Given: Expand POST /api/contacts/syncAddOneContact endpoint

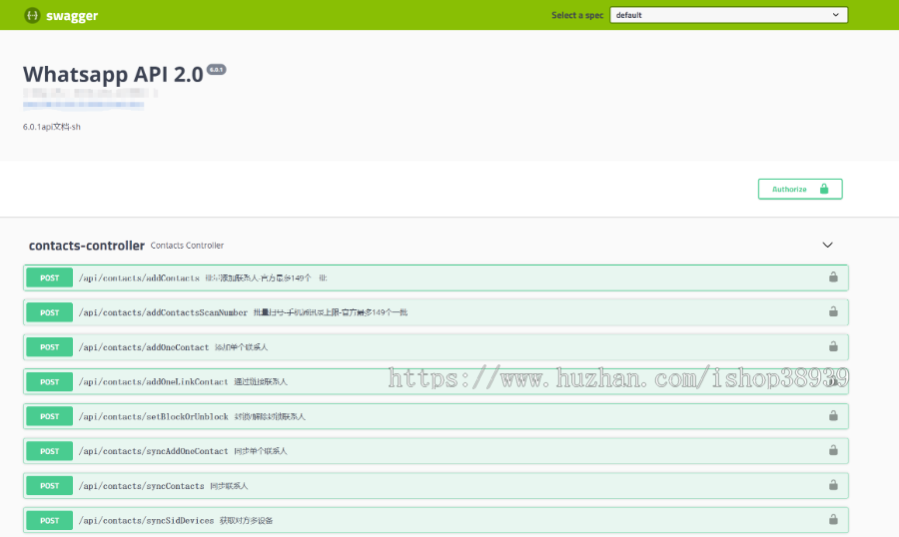Looking at the screenshot, I should point(436,451).
